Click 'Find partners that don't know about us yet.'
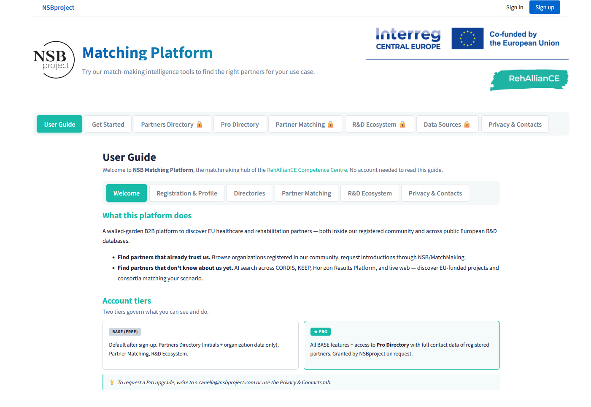591x407 pixels. tap(175, 268)
